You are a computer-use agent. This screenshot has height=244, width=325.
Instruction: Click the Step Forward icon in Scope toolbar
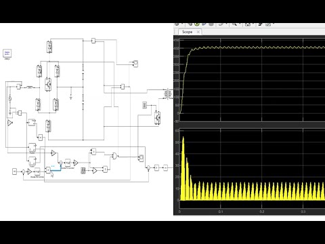coord(204,24)
